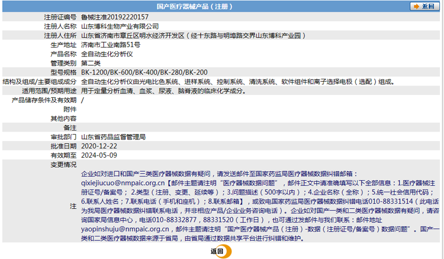Select registration number 鲁械注准20192220157
The width and height of the screenshot is (444, 259).
pos(115,17)
